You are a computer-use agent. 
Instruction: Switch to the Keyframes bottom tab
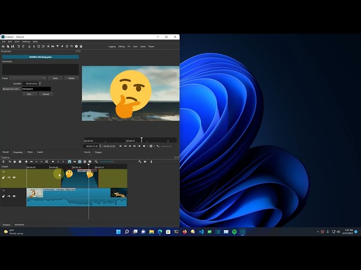pos(19,224)
